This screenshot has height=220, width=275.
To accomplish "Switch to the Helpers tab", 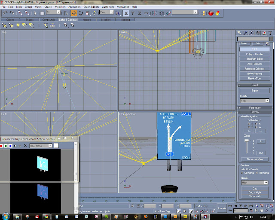I will click(x=87, y=20).
